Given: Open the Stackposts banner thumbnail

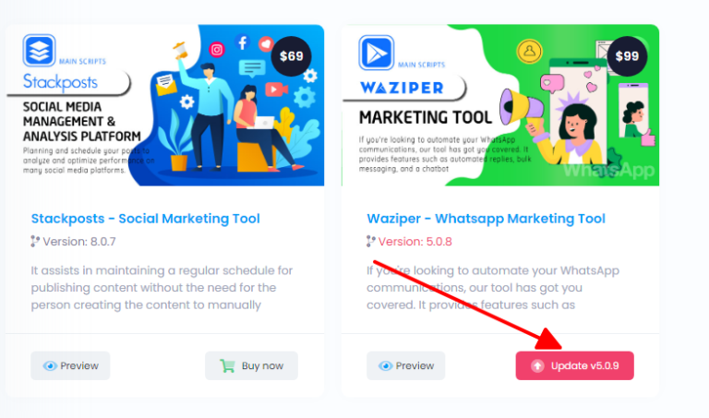Looking at the screenshot, I should 165,105.
